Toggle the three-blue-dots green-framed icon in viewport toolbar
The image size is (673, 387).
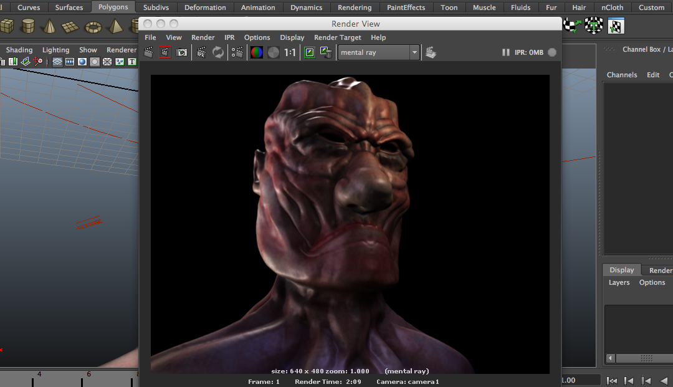click(120, 62)
